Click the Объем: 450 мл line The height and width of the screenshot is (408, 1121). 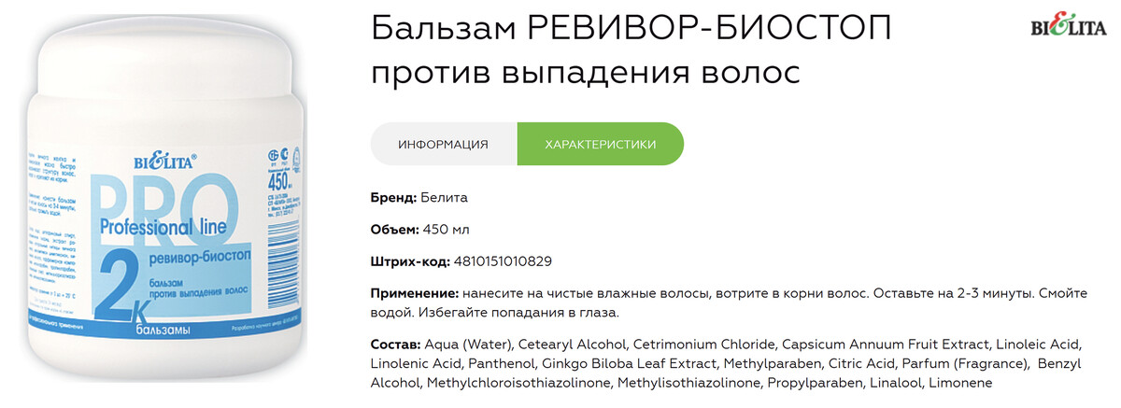[421, 229]
